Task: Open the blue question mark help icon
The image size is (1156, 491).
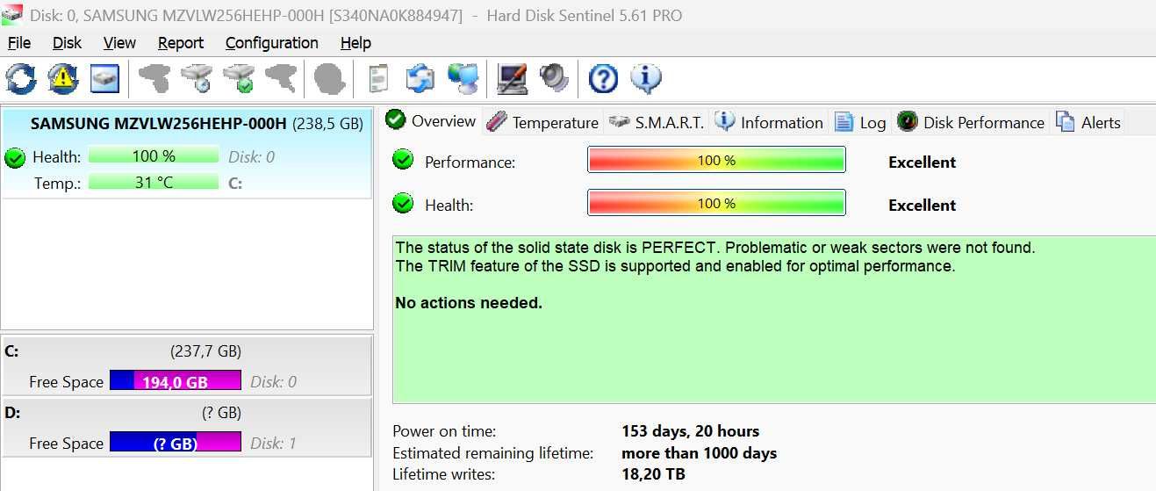Action: tap(604, 79)
